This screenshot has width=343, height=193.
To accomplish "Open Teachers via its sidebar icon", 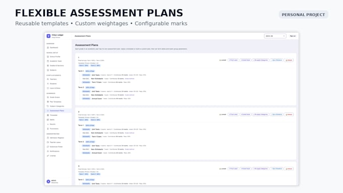I will point(48,79).
